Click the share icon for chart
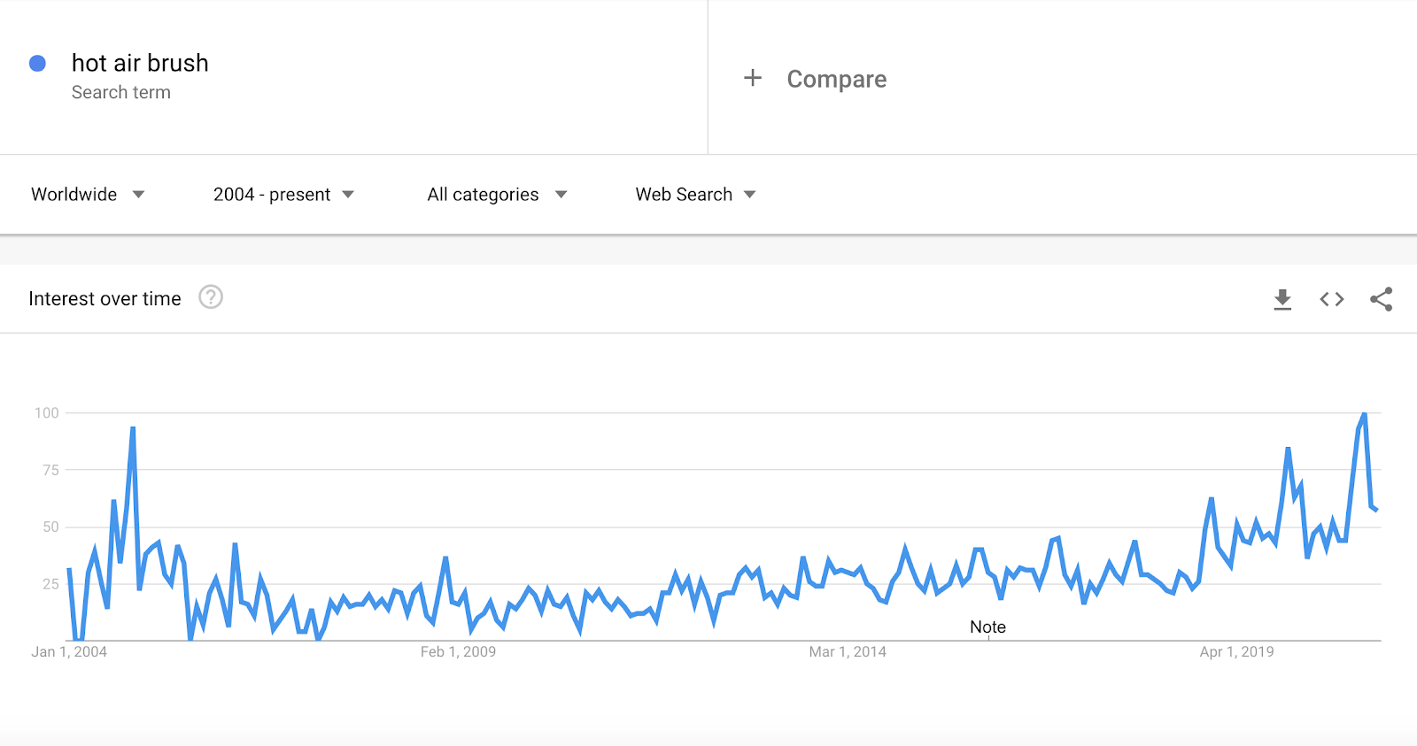Image resolution: width=1417 pixels, height=746 pixels. coord(1382,299)
